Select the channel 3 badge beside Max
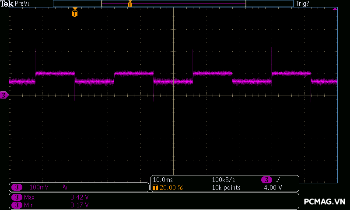Screen dimensions: 350x210 point(17,197)
